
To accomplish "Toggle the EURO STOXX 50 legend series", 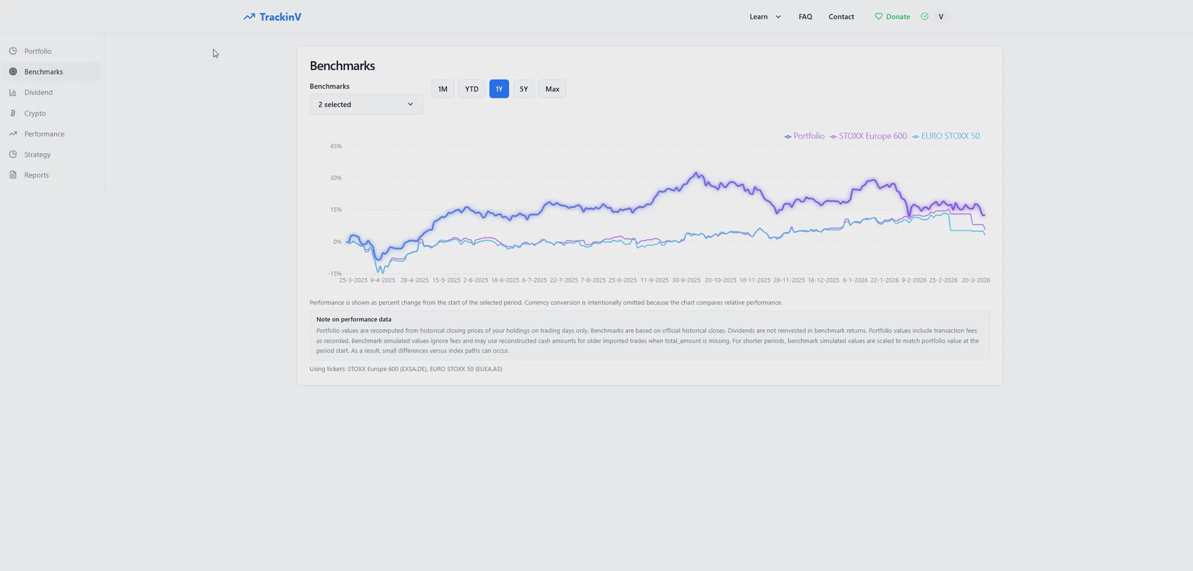I will 946,136.
